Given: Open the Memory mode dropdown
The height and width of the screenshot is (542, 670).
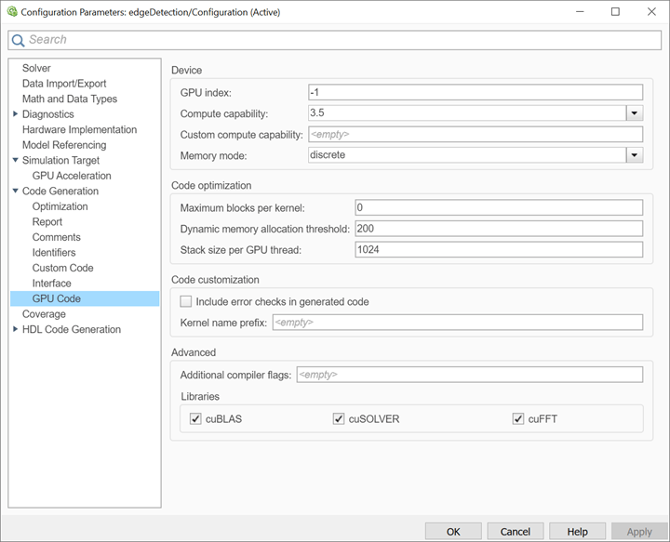Looking at the screenshot, I should point(635,155).
